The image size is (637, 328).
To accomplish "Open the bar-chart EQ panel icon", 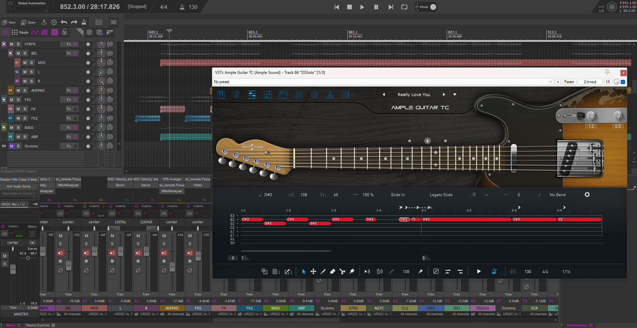I will pyautogui.click(x=330, y=95).
